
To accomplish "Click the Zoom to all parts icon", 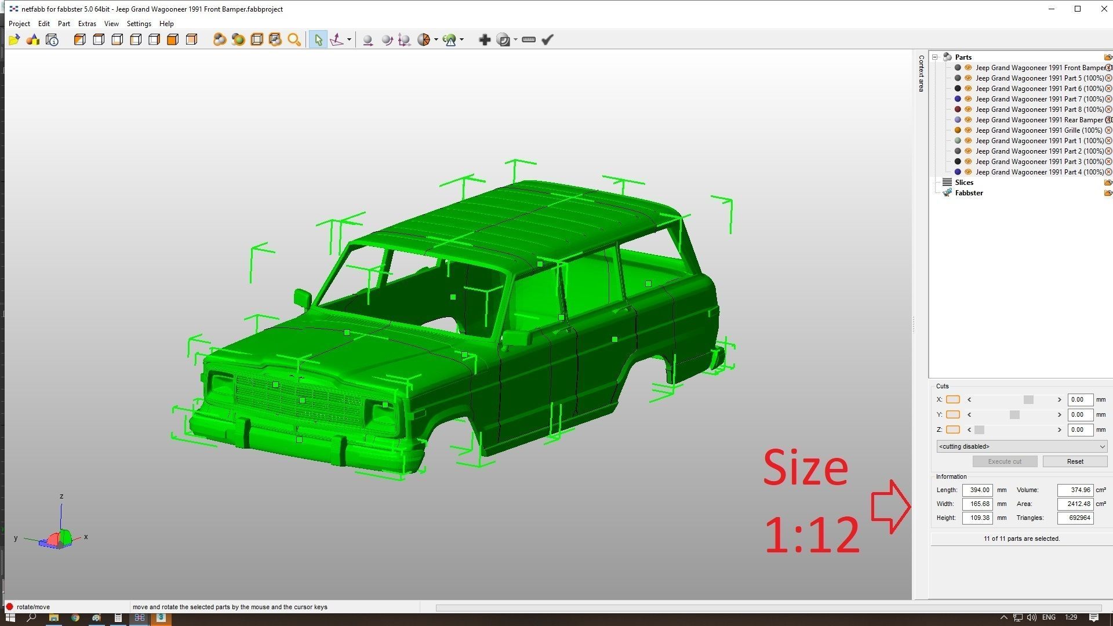I will coord(238,39).
